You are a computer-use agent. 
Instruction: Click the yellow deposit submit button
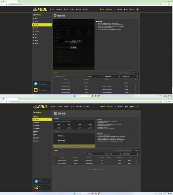[x=74, y=146]
